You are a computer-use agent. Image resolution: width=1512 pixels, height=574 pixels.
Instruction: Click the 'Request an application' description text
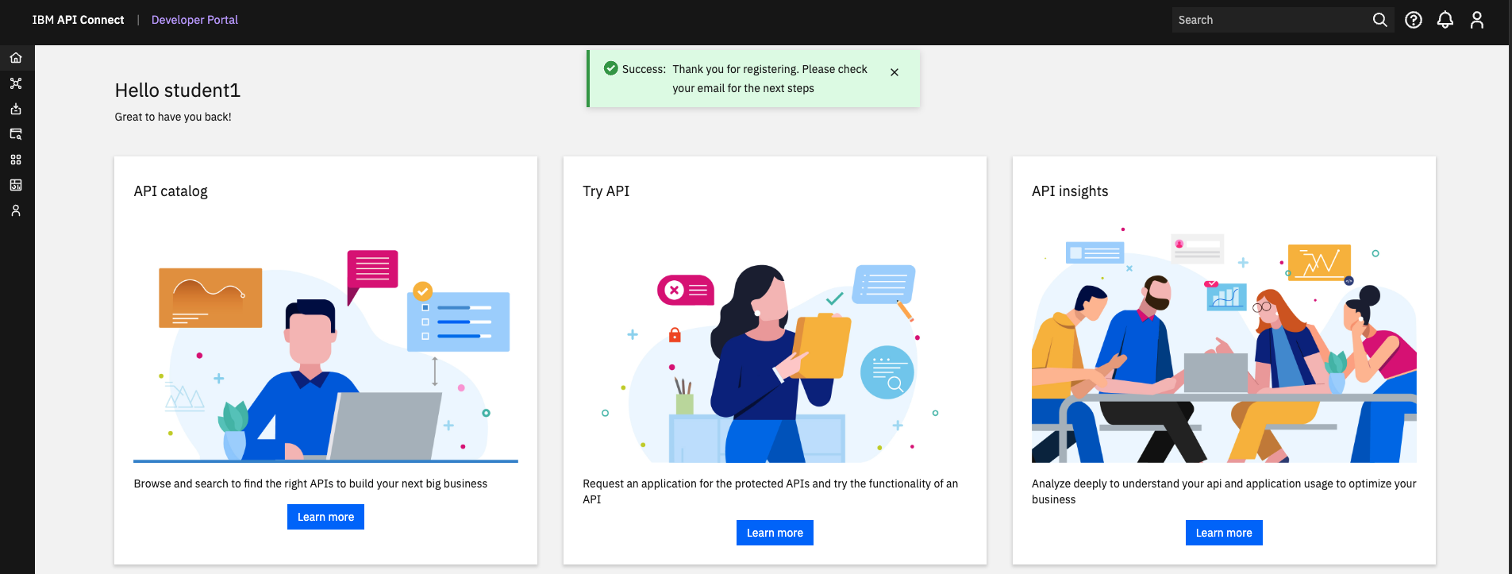click(x=771, y=491)
